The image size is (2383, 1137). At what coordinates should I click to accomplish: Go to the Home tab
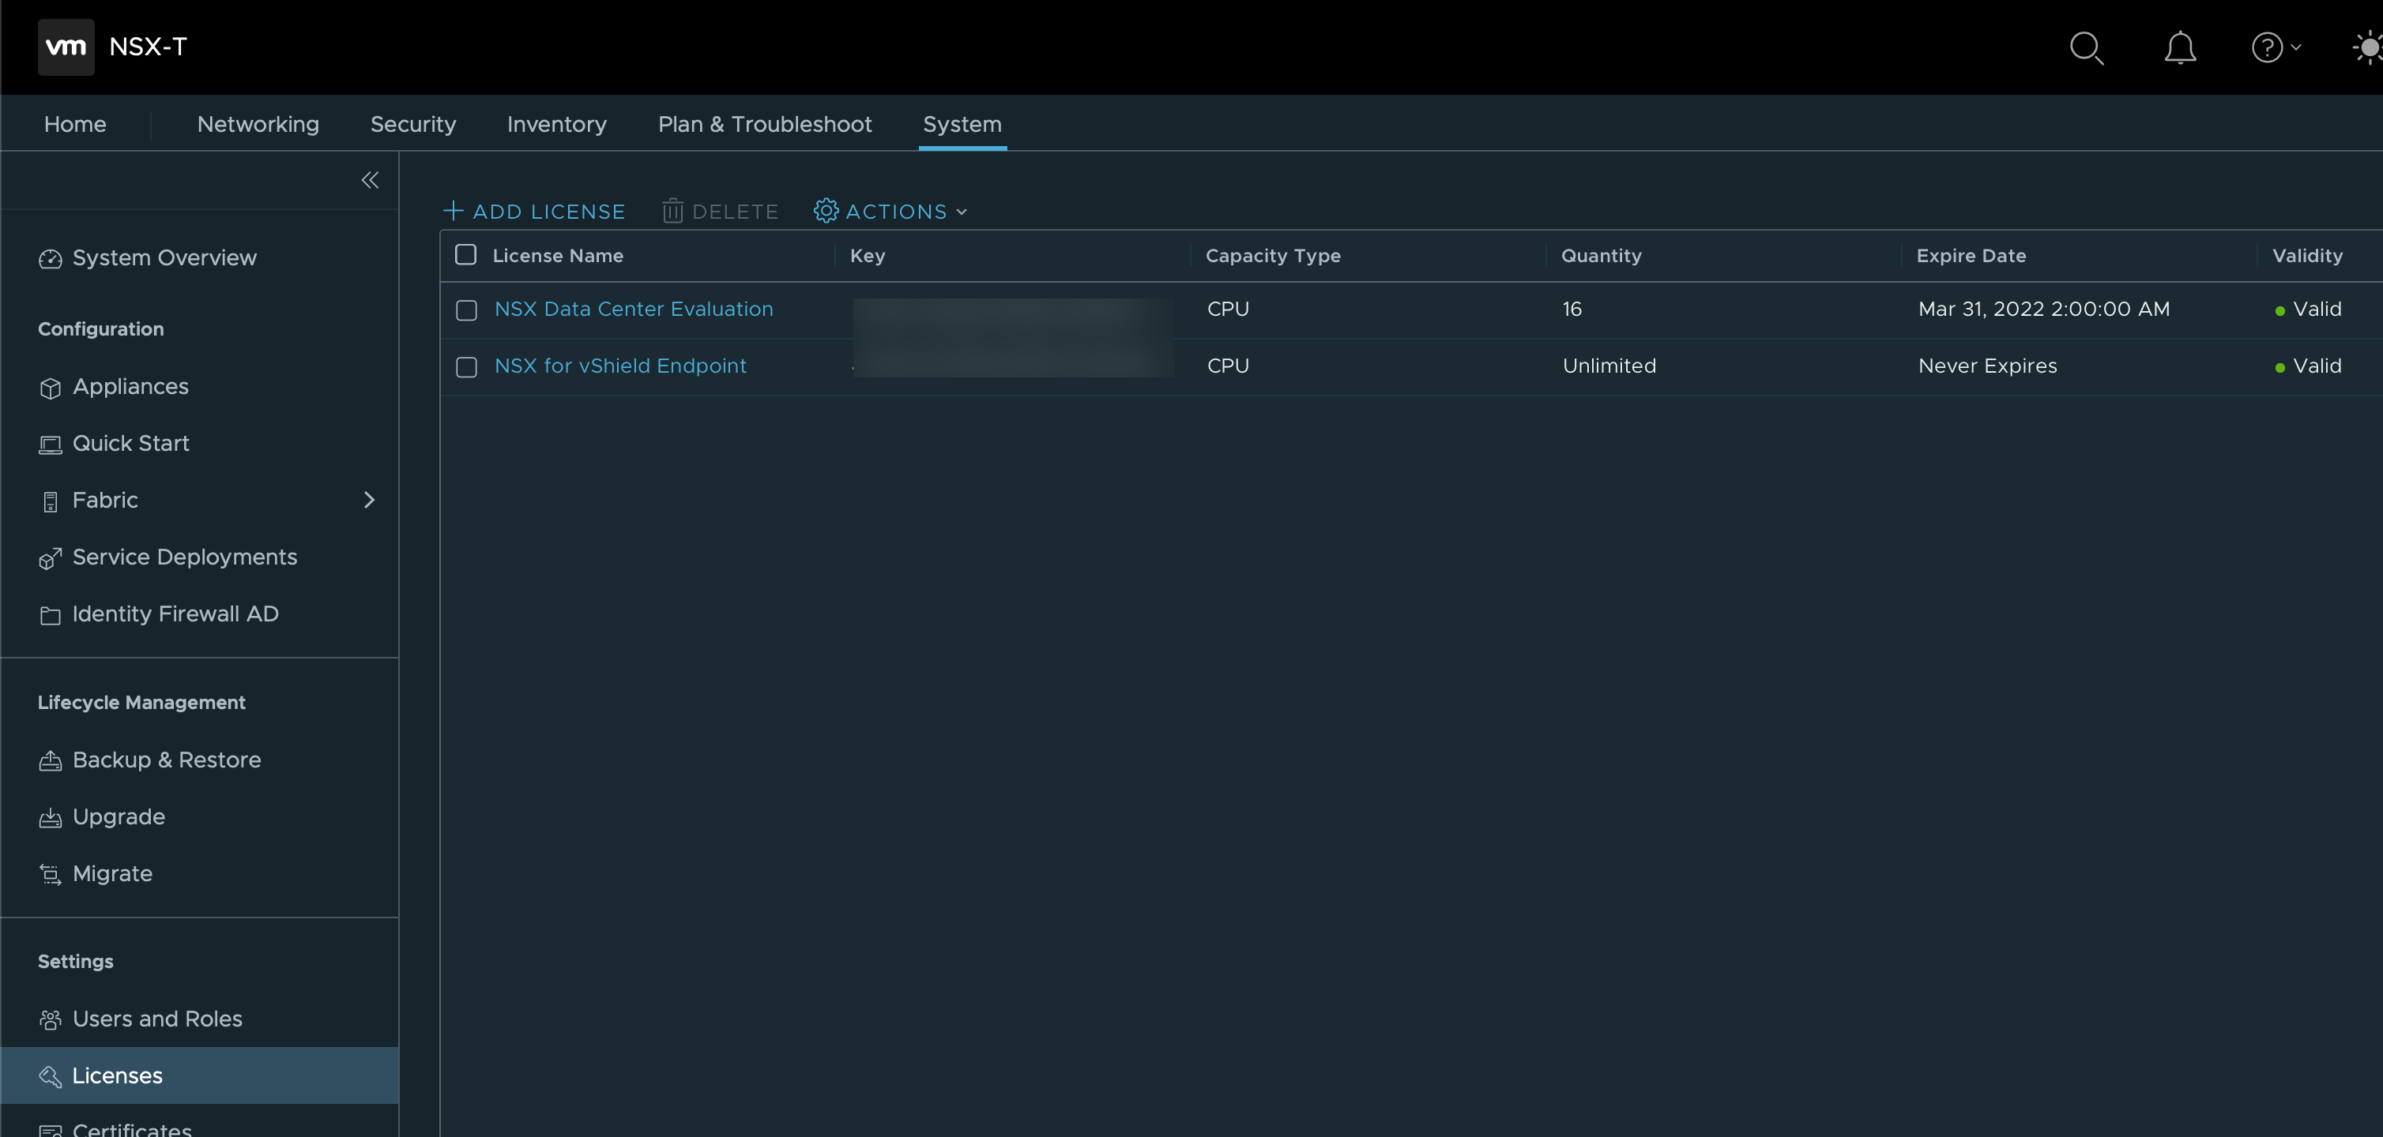(x=75, y=124)
